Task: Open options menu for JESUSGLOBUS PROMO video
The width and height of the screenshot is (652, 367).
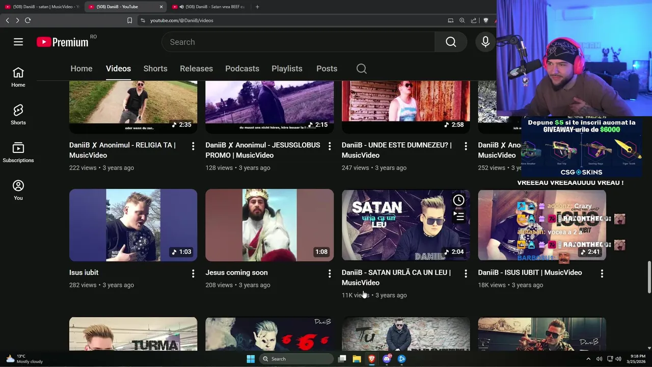Action: click(330, 146)
